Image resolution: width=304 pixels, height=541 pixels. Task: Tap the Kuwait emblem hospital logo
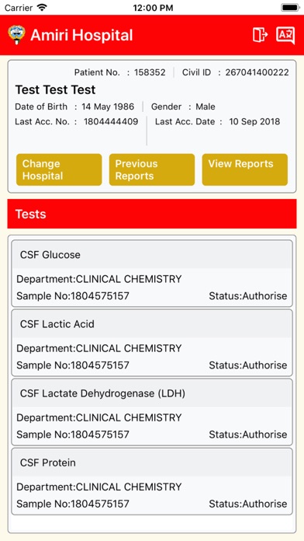coord(16,35)
